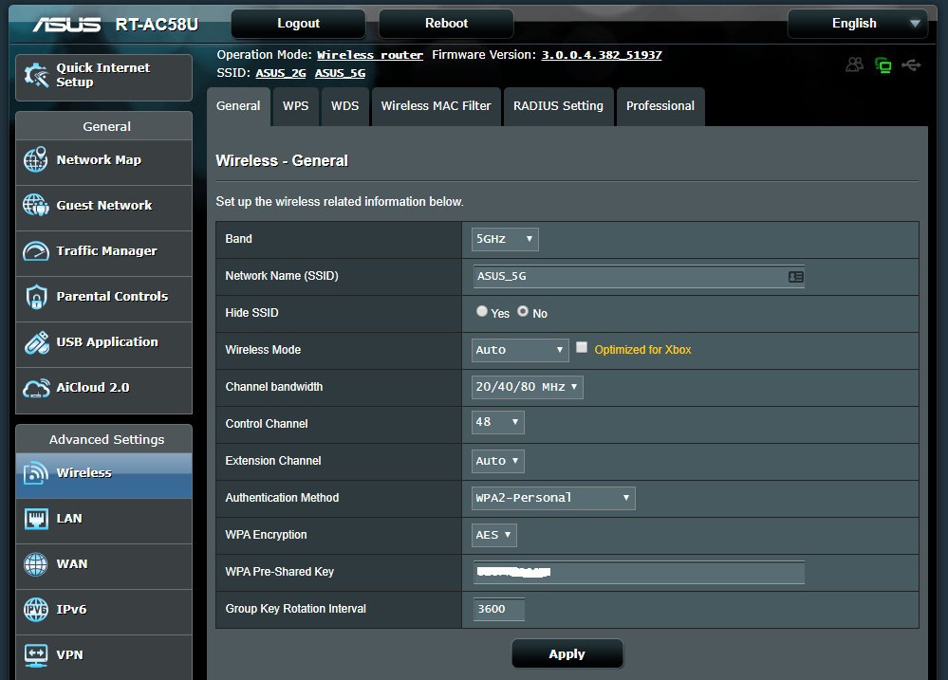Click the Guest Network icon
The height and width of the screenshot is (680, 948).
click(36, 205)
